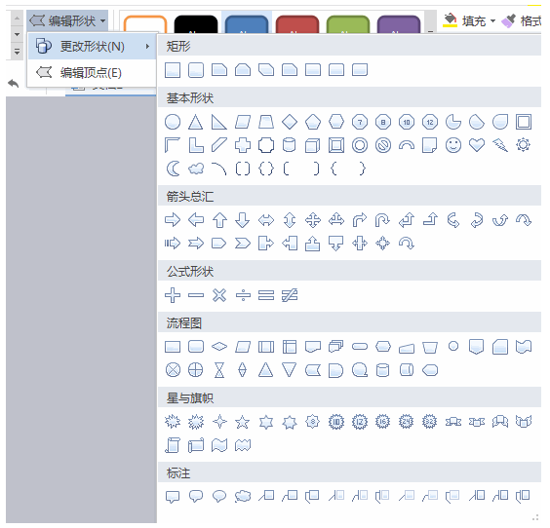550x528 pixels.
Task: Select the plus sign formula shape
Action: point(173,295)
